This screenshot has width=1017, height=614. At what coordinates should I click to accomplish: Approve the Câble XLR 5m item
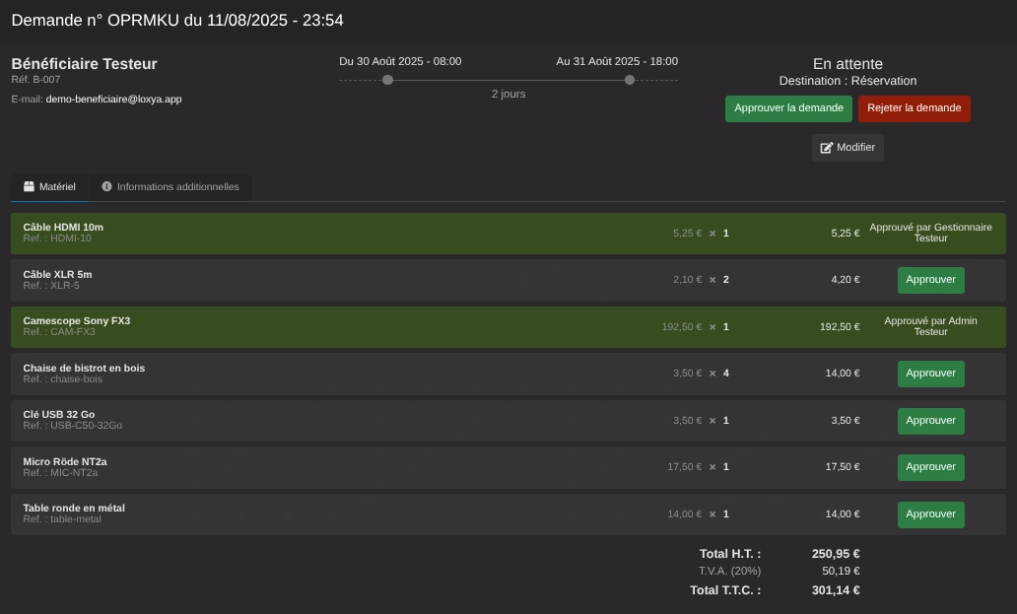pyautogui.click(x=930, y=280)
